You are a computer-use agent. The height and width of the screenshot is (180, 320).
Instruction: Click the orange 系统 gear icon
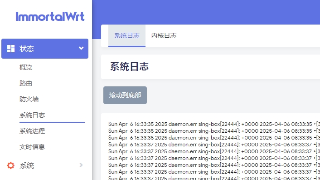(11, 165)
